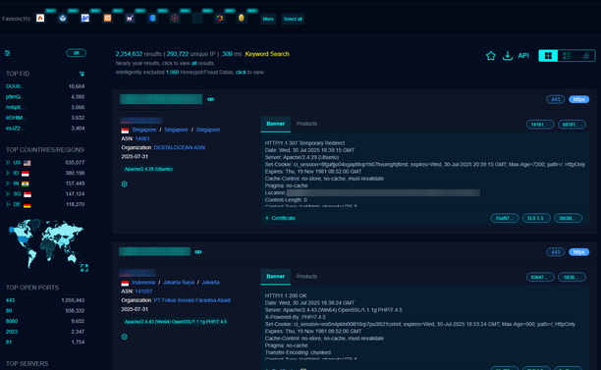Screen dimensions: 601x370
Task: Click the Apache/2.4.29 (Ubuntu) server tag
Action: pyautogui.click(x=148, y=169)
